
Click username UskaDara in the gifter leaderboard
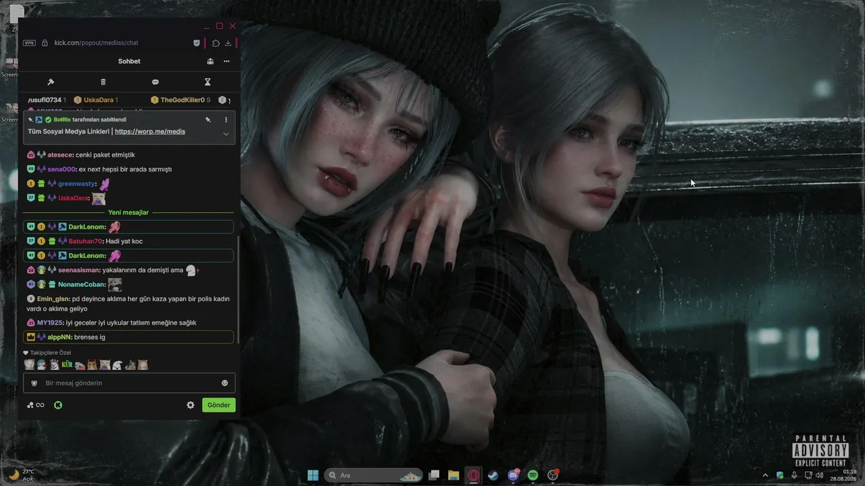pos(99,100)
